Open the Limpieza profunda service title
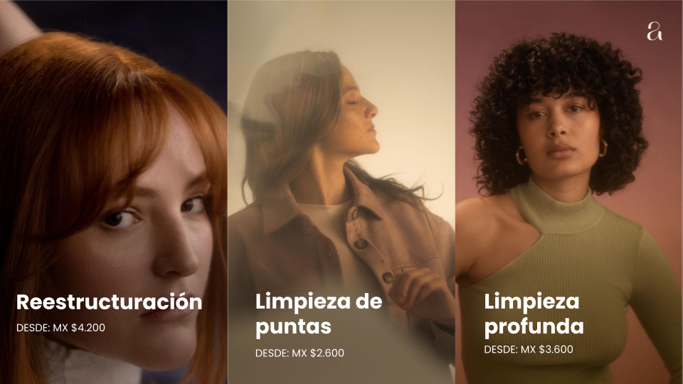This screenshot has width=683, height=384. tap(534, 314)
